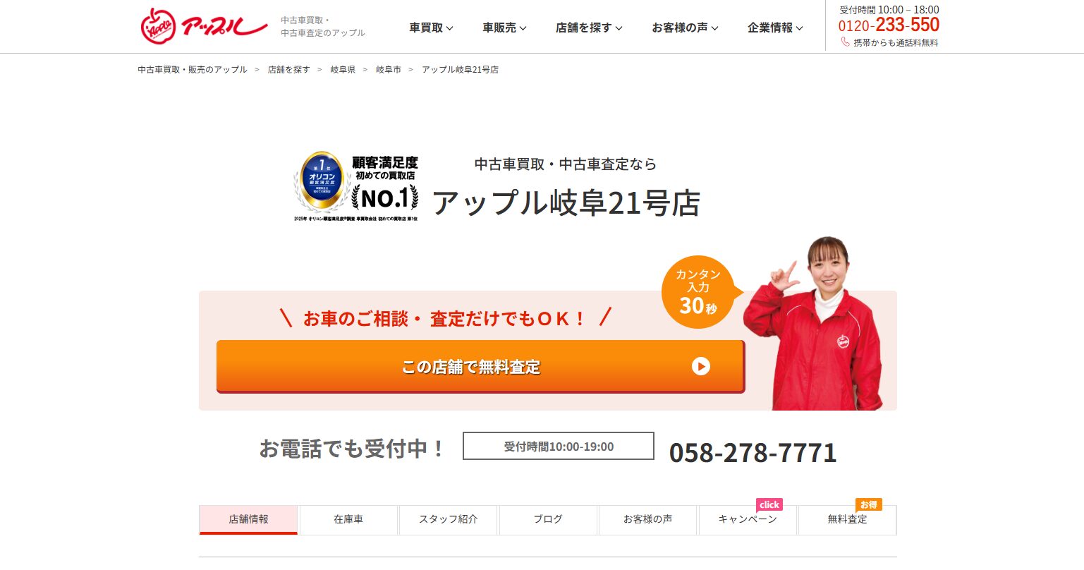The width and height of the screenshot is (1084, 570).
Task: Click the Oricon No.1 satisfaction badge
Action: (356, 187)
